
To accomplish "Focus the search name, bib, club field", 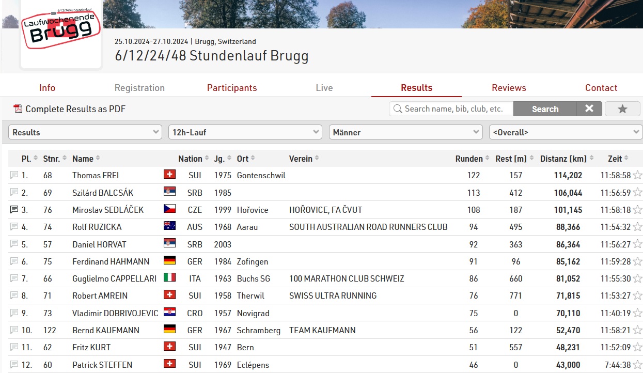I will [x=451, y=108].
